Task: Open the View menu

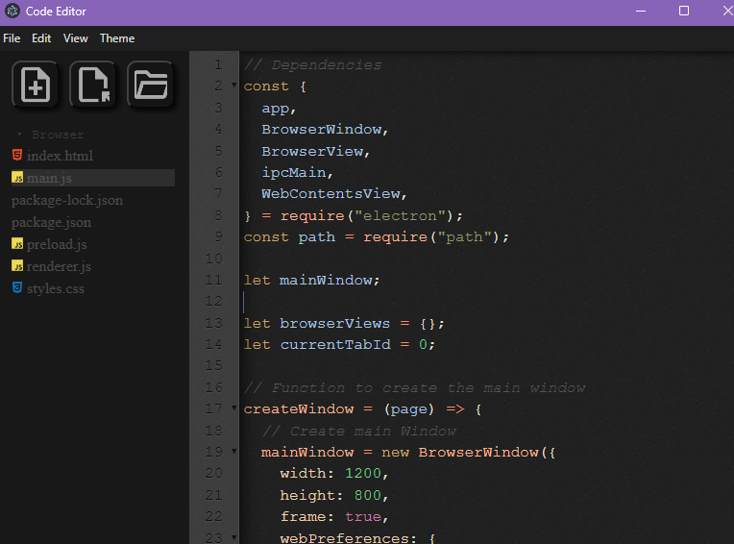Action: pos(75,38)
